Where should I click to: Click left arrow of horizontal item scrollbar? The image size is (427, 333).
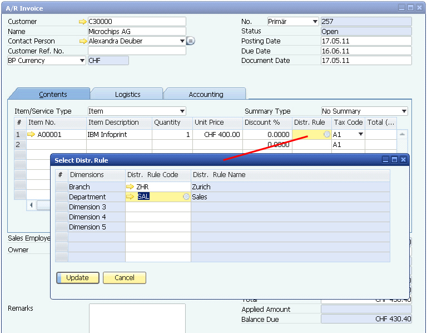point(31,205)
